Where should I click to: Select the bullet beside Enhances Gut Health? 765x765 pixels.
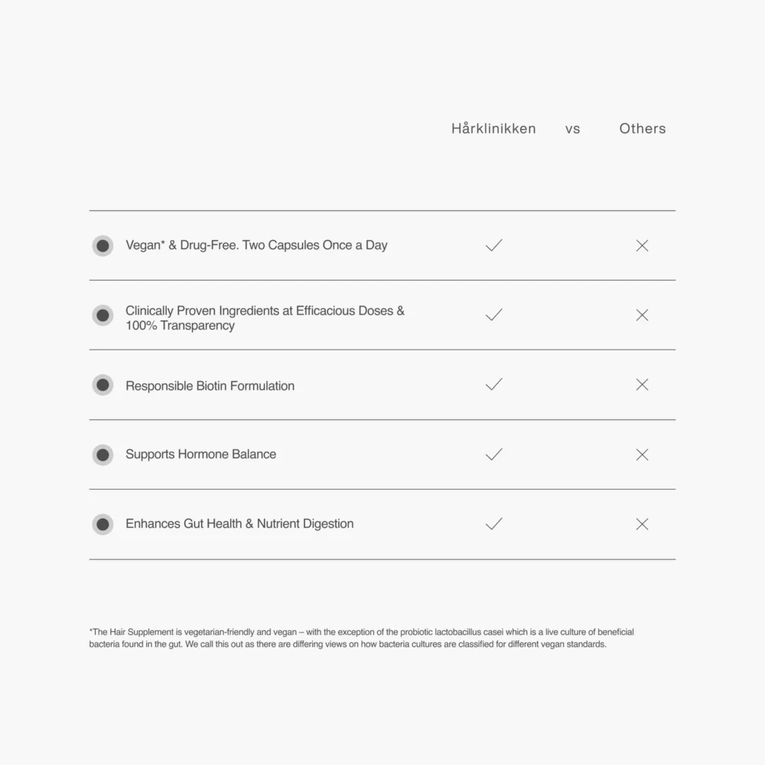click(103, 525)
